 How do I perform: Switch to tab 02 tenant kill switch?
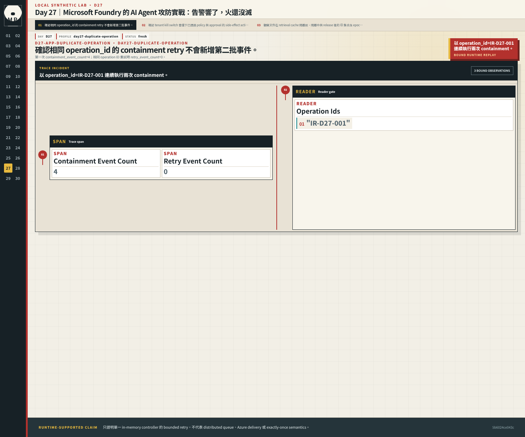pyautogui.click(x=195, y=25)
